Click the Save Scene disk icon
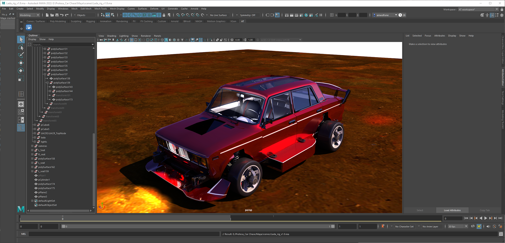505x243 pixels. click(x=57, y=15)
